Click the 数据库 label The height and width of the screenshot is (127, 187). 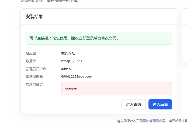click(x=31, y=61)
